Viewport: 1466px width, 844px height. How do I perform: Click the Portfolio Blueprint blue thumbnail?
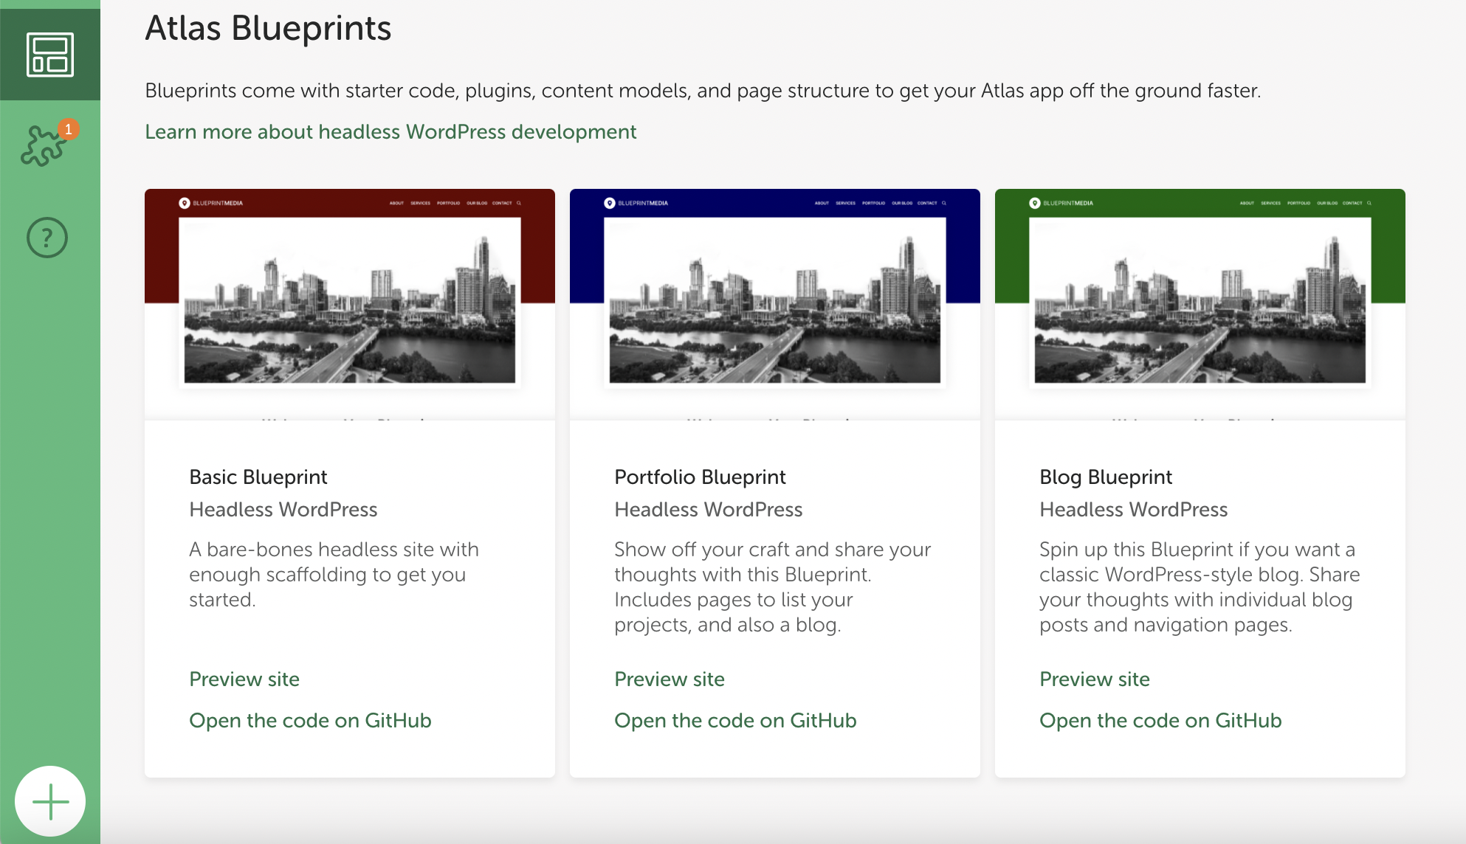[775, 304]
